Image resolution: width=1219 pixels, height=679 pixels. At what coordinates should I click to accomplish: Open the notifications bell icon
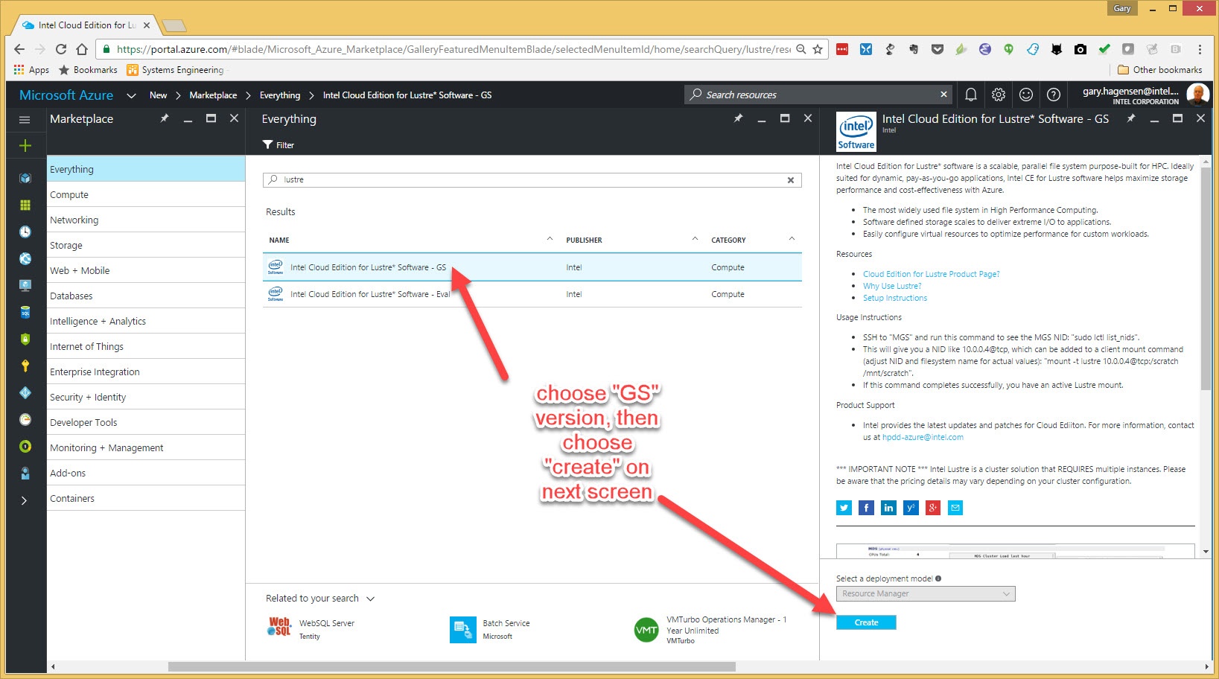971,95
